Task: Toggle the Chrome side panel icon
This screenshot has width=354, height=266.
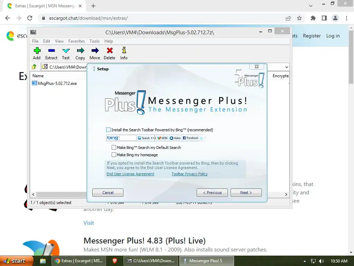Action: tap(324, 18)
